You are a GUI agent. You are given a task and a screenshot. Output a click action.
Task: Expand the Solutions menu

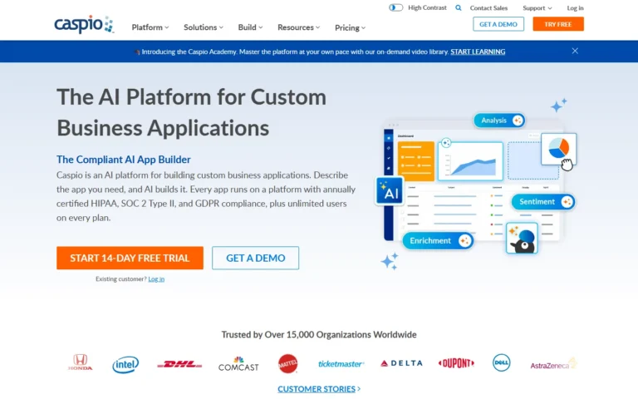point(204,27)
